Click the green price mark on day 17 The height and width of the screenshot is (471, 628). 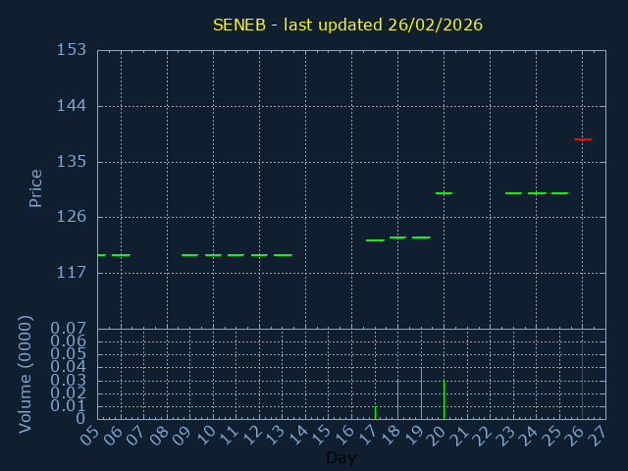(375, 240)
